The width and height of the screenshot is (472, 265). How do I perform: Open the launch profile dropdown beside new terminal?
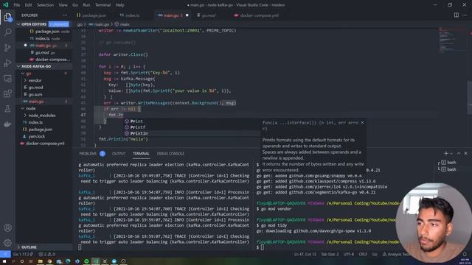[x=451, y=154]
